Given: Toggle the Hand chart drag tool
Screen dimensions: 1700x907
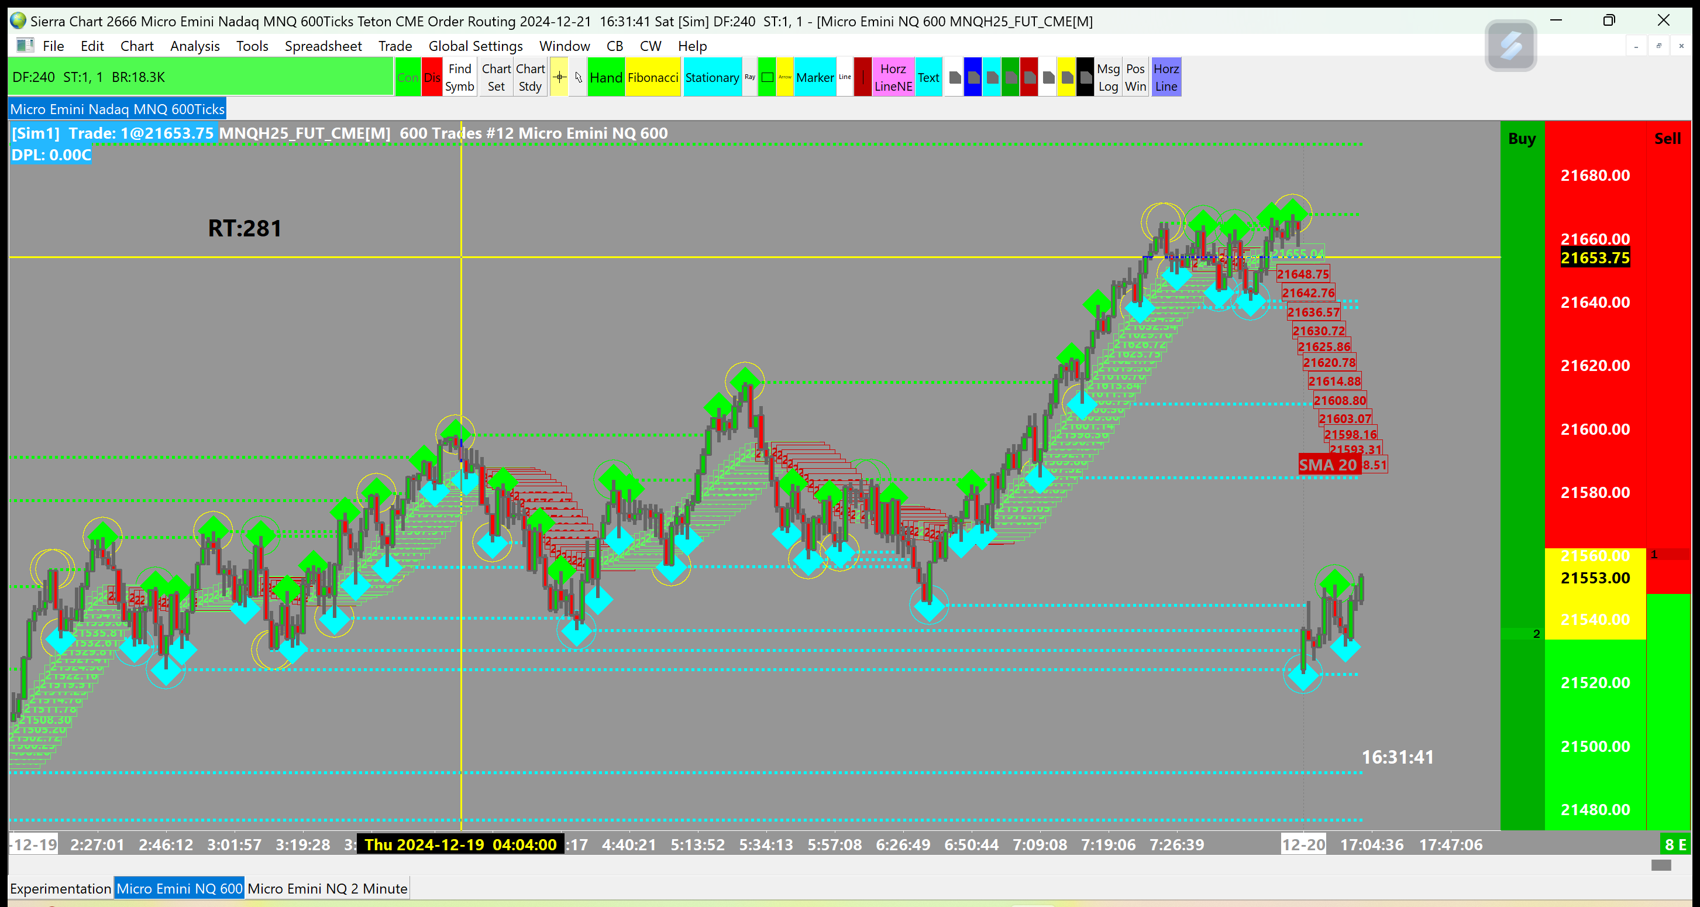Looking at the screenshot, I should click(606, 77).
